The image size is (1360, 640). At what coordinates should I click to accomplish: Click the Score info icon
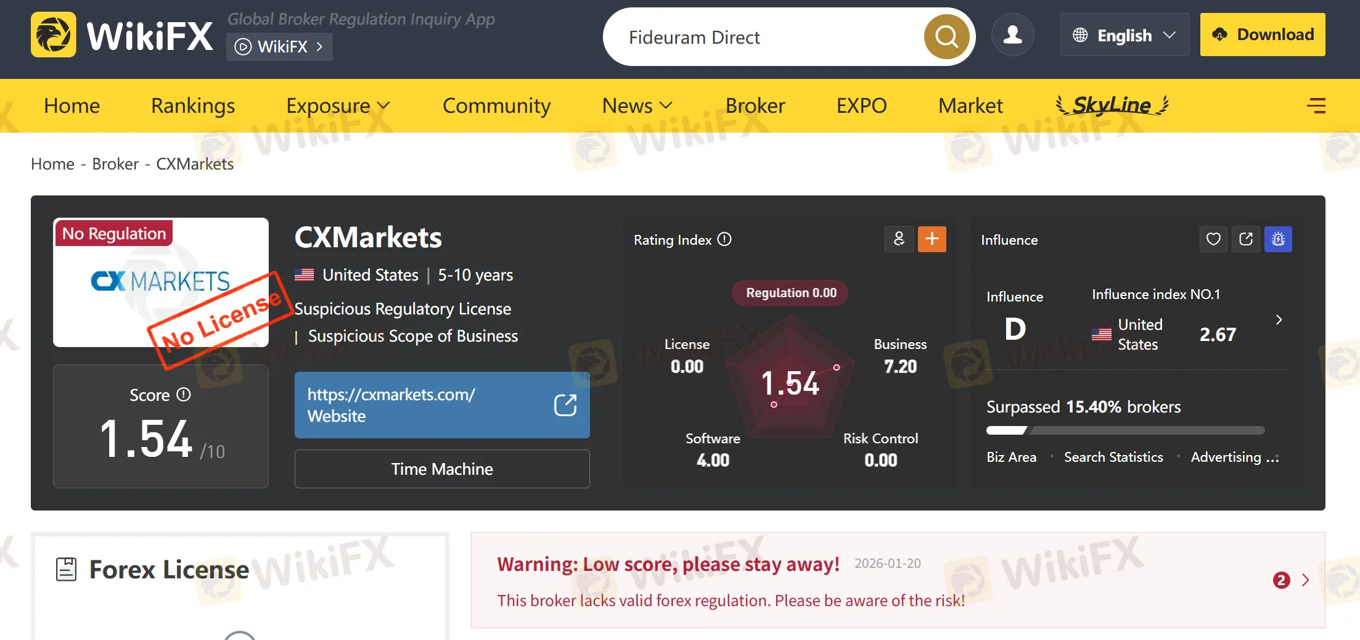(x=184, y=395)
